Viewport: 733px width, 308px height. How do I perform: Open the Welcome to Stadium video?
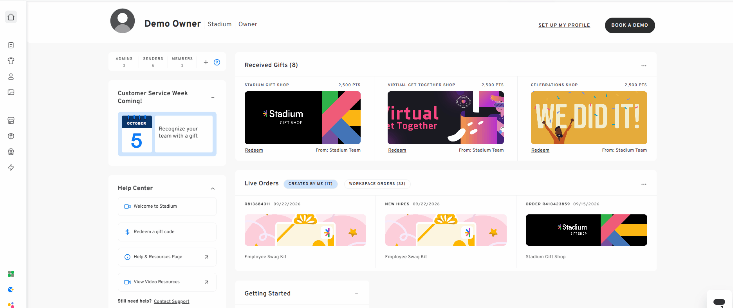pyautogui.click(x=167, y=207)
